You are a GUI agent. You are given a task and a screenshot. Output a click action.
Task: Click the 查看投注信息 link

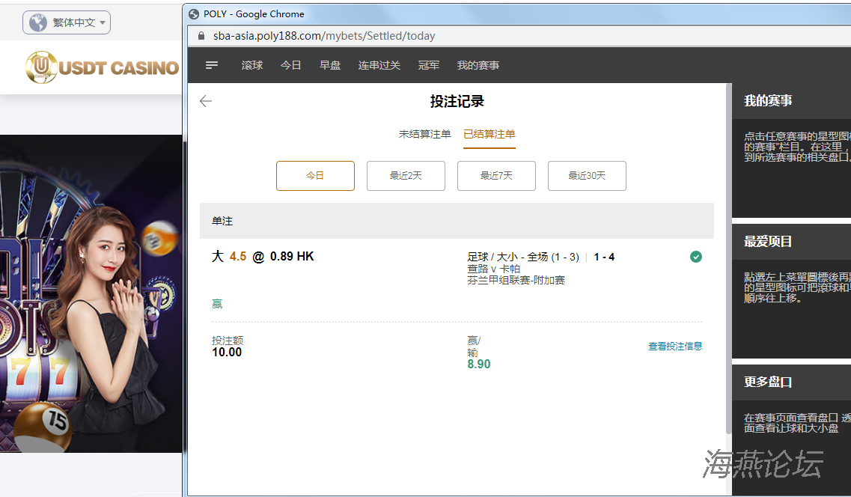pos(675,346)
